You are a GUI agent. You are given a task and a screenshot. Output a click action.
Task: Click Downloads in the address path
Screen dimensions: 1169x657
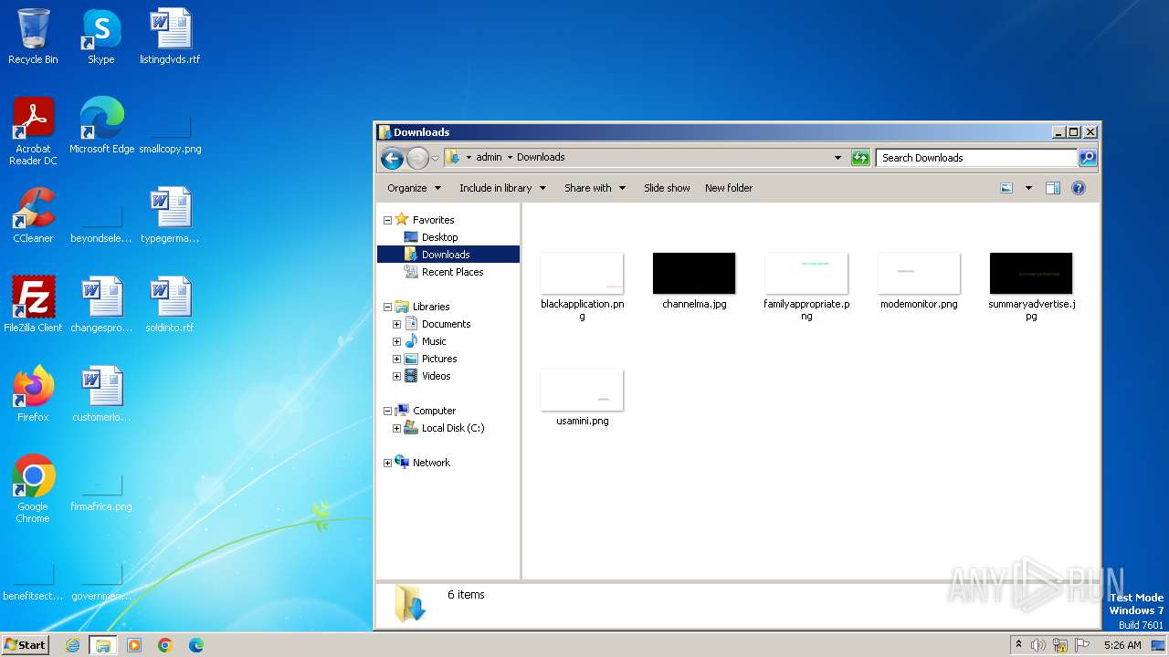click(541, 157)
